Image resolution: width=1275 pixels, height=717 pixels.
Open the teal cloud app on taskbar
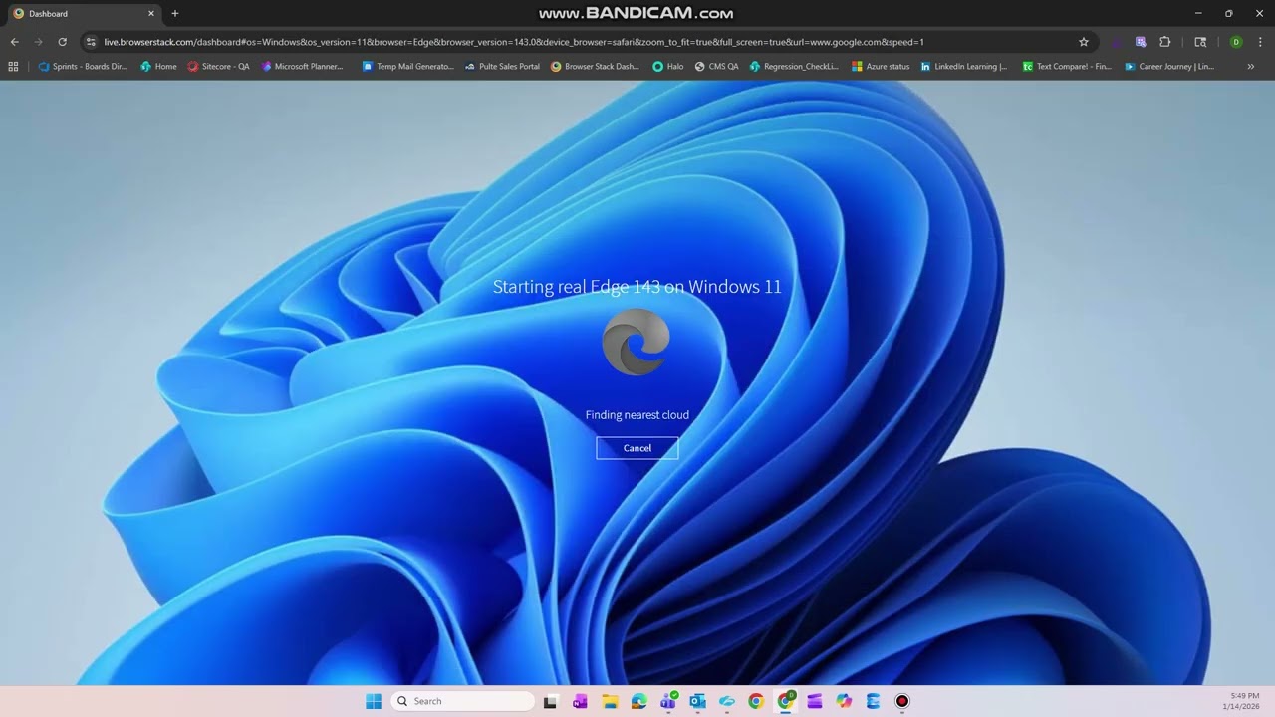click(x=726, y=701)
